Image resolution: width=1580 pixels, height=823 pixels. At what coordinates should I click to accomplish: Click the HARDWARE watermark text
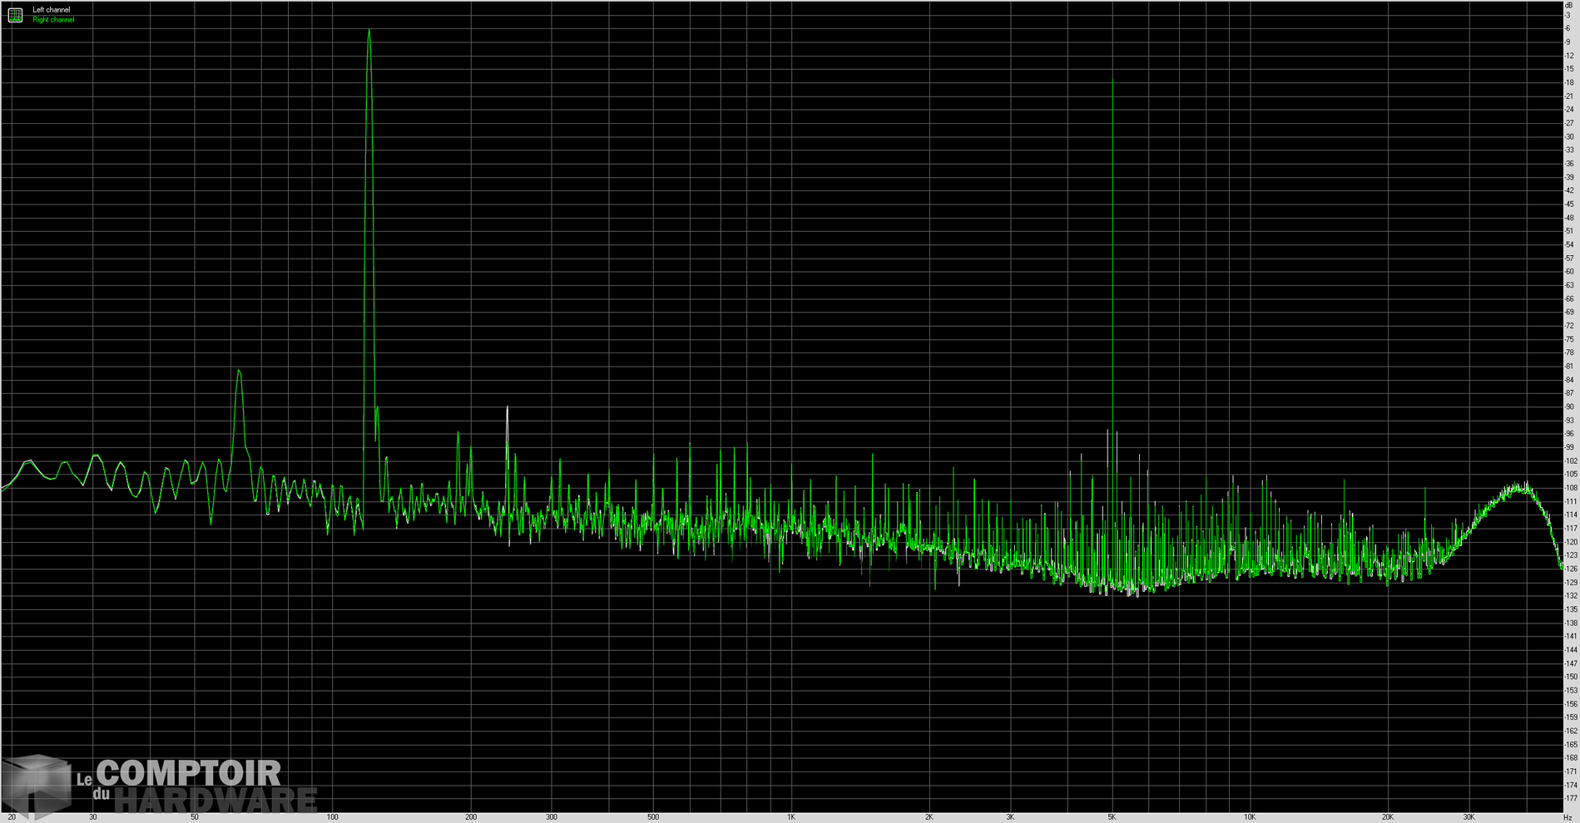click(215, 801)
